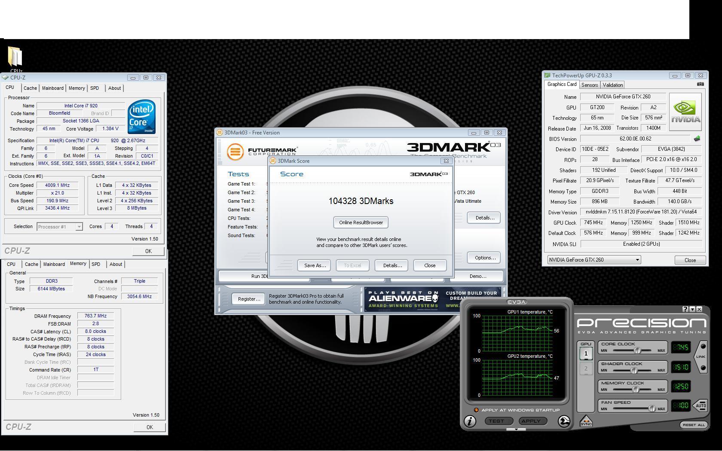Viewport: 722px width, 451px height.
Task: Click the DRAM Frequency value 763.7 MHz
Action: click(95, 316)
